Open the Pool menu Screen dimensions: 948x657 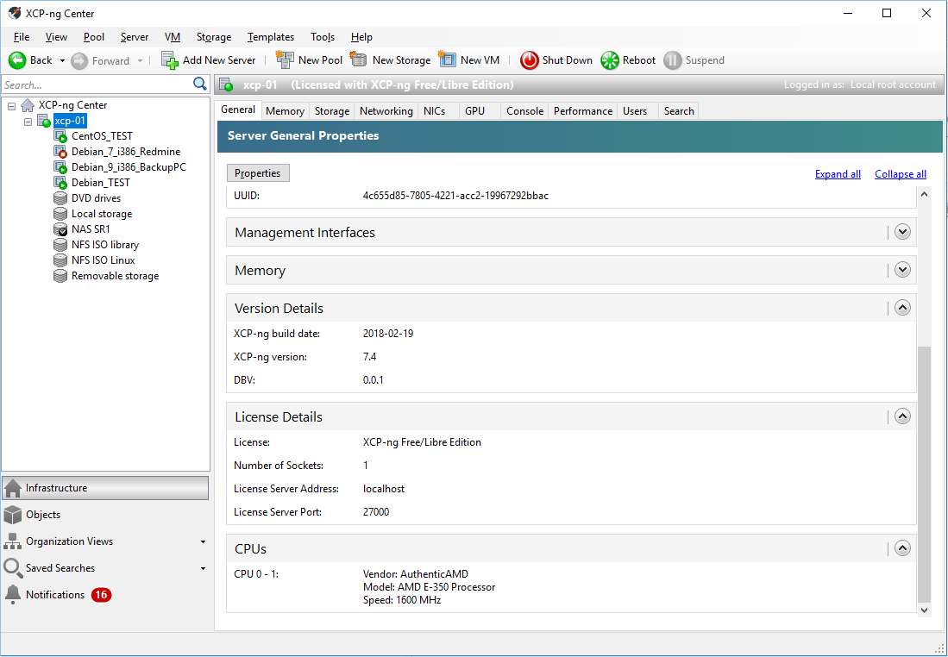[94, 37]
